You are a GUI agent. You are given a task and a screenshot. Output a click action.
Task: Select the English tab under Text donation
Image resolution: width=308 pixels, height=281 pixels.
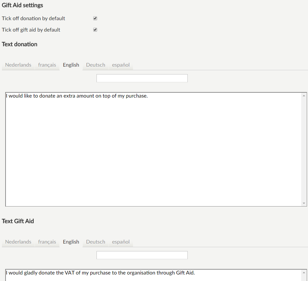point(71,65)
